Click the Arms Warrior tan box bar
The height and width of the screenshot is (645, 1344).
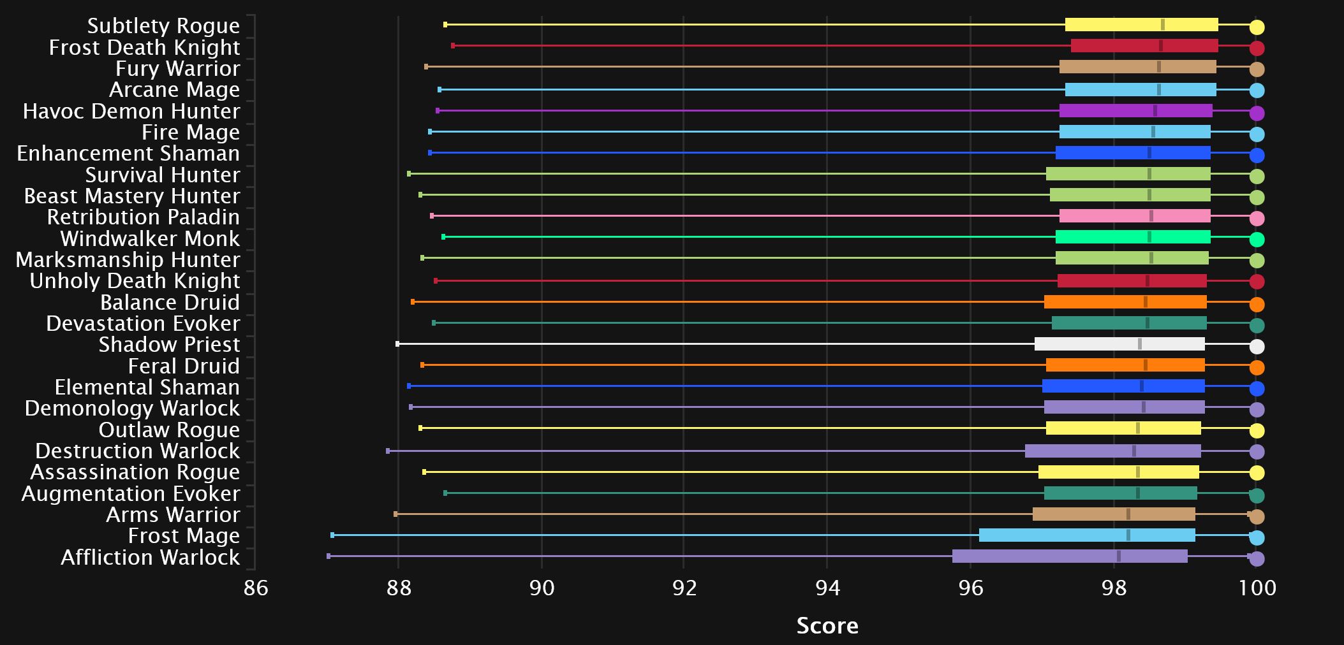pos(1114,514)
